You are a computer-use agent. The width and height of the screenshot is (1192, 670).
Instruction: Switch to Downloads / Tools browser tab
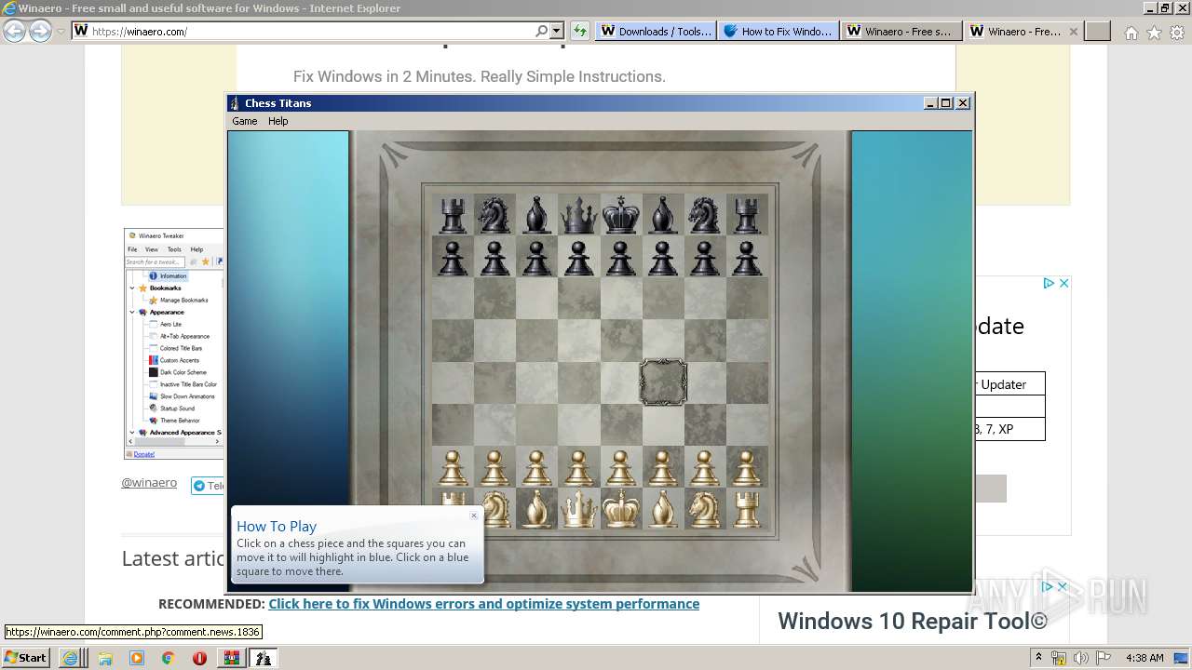click(x=656, y=31)
